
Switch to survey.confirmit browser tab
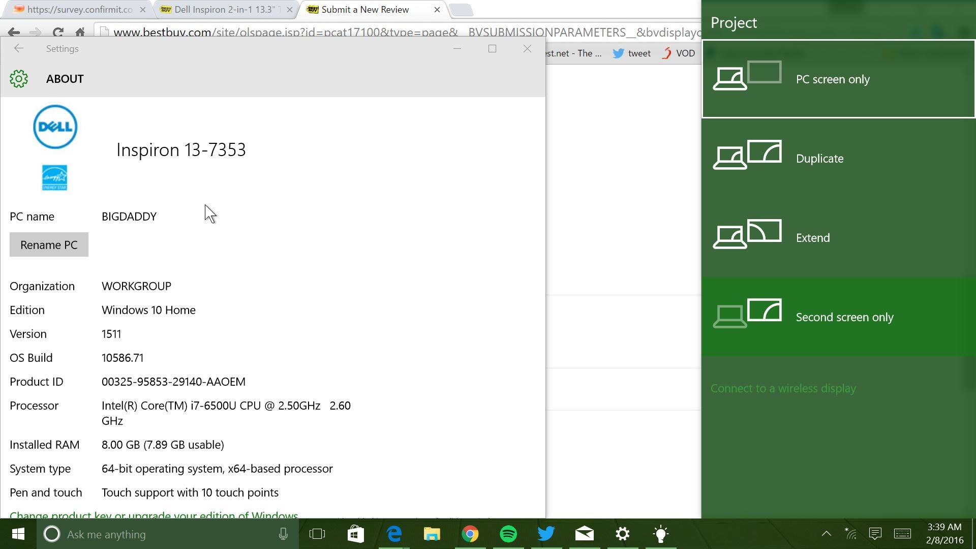coord(76,10)
